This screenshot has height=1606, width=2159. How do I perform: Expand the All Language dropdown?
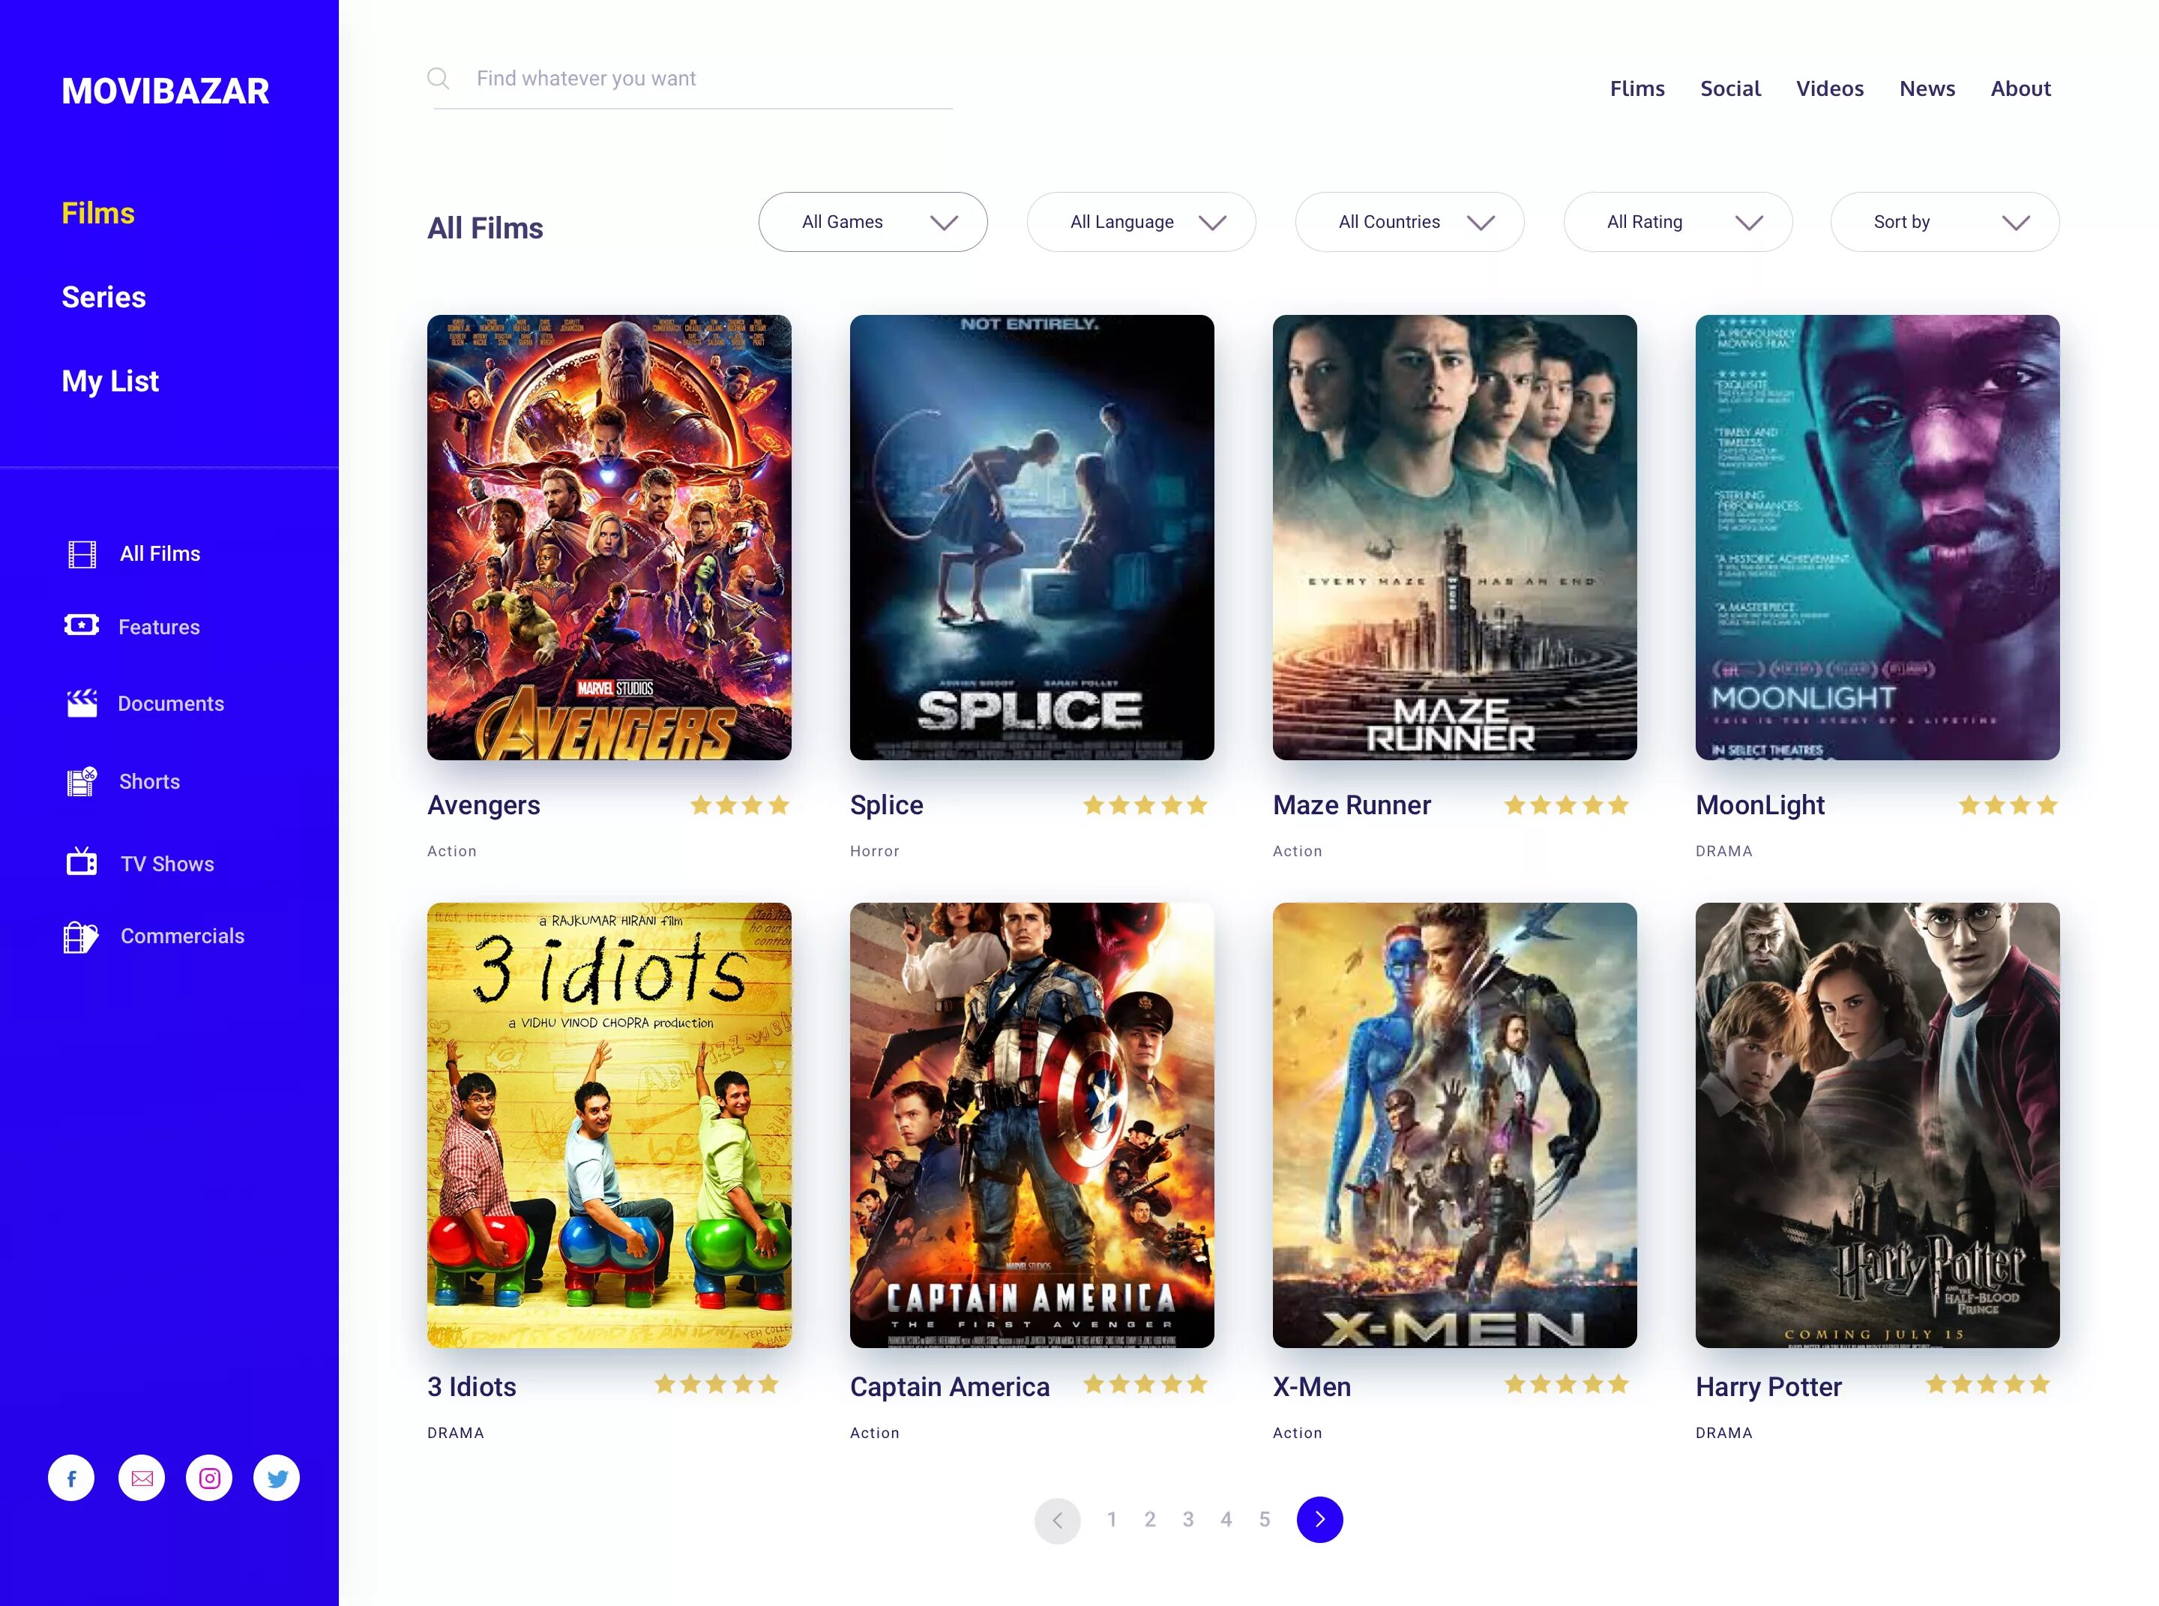point(1141,222)
